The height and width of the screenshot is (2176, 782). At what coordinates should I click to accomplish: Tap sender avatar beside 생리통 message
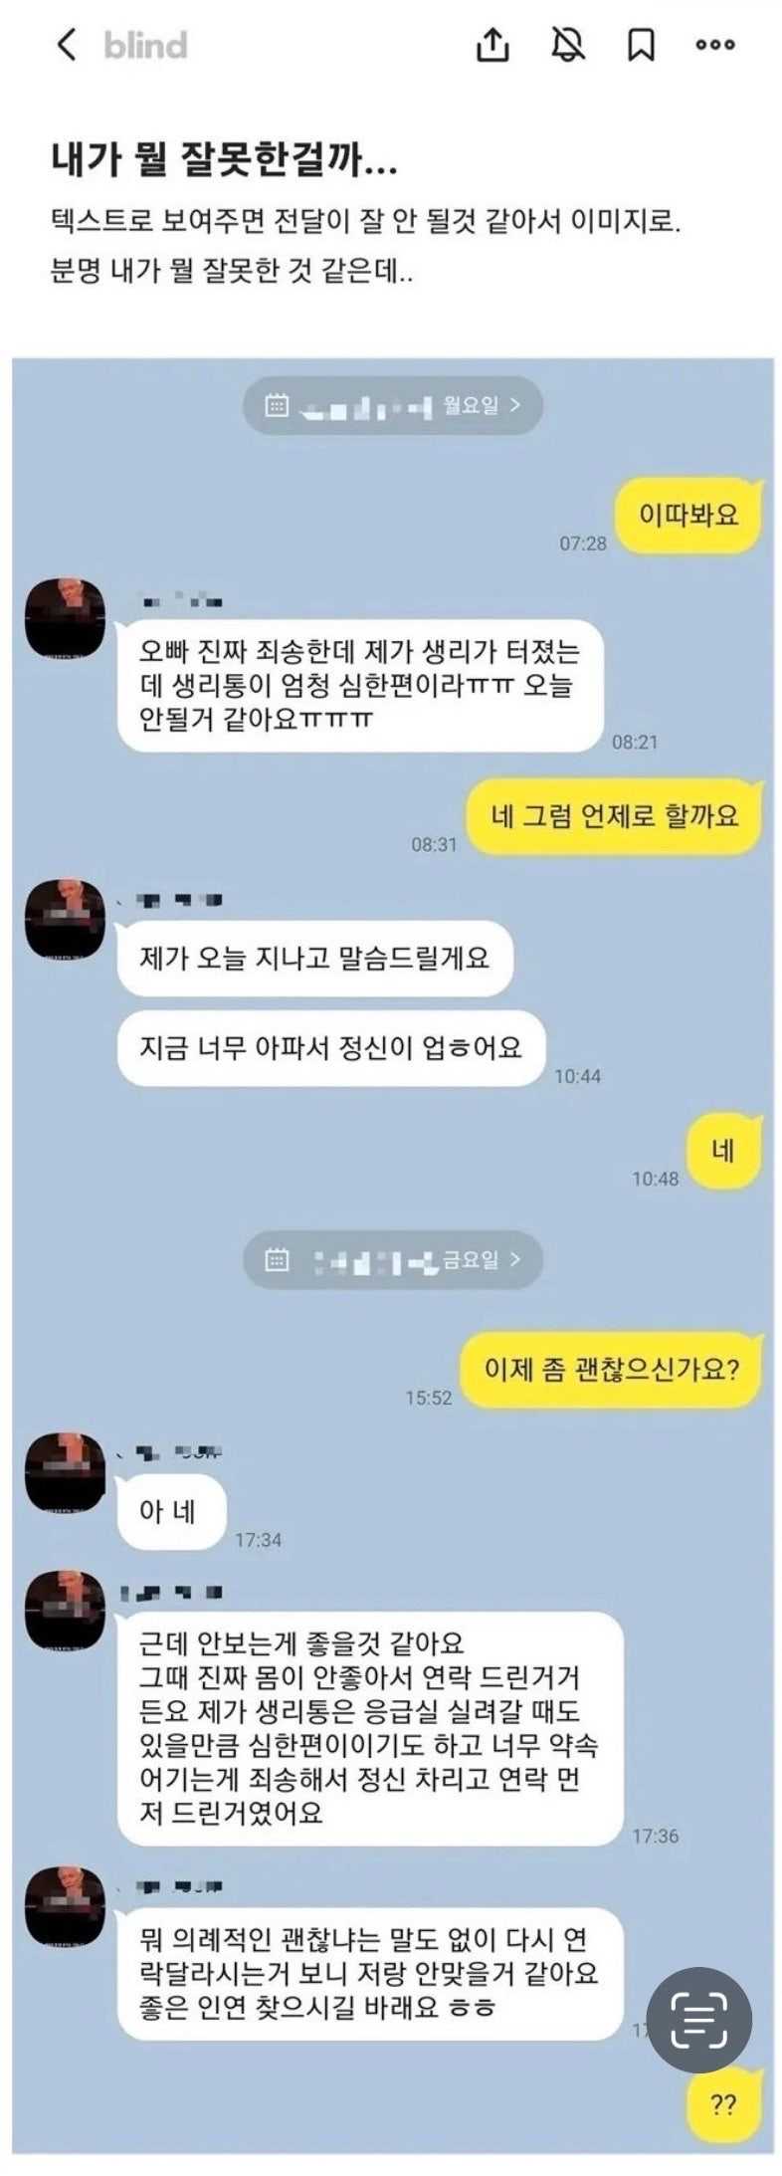65,618
